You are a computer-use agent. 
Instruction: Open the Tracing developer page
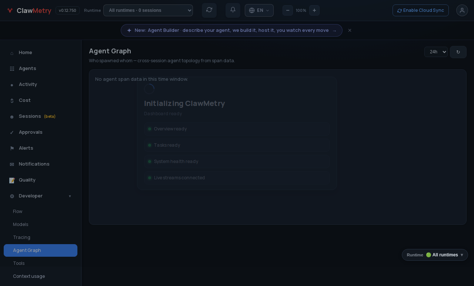(40, 237)
